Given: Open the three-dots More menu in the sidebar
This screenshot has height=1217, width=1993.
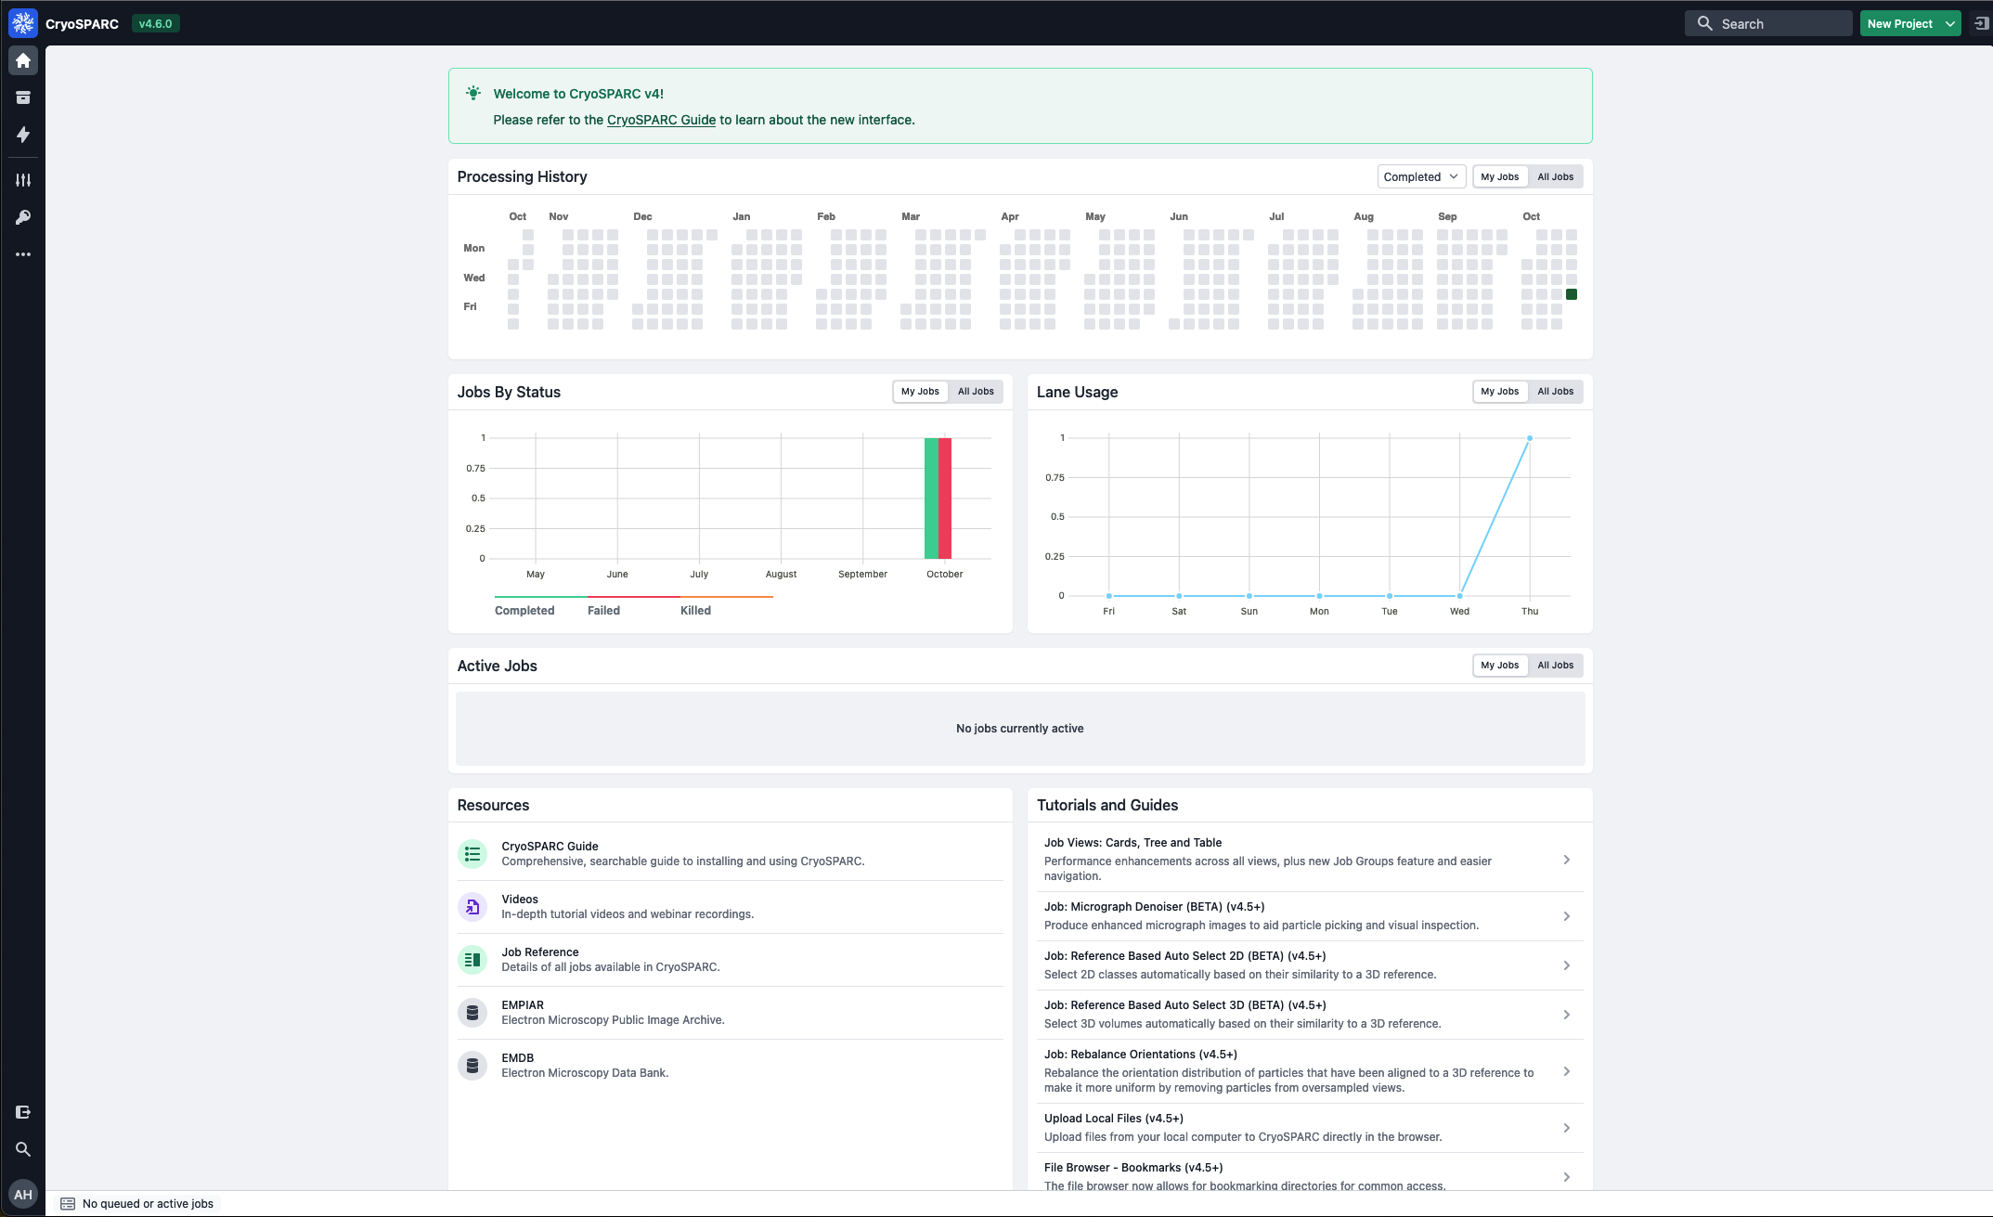Looking at the screenshot, I should (x=23, y=254).
